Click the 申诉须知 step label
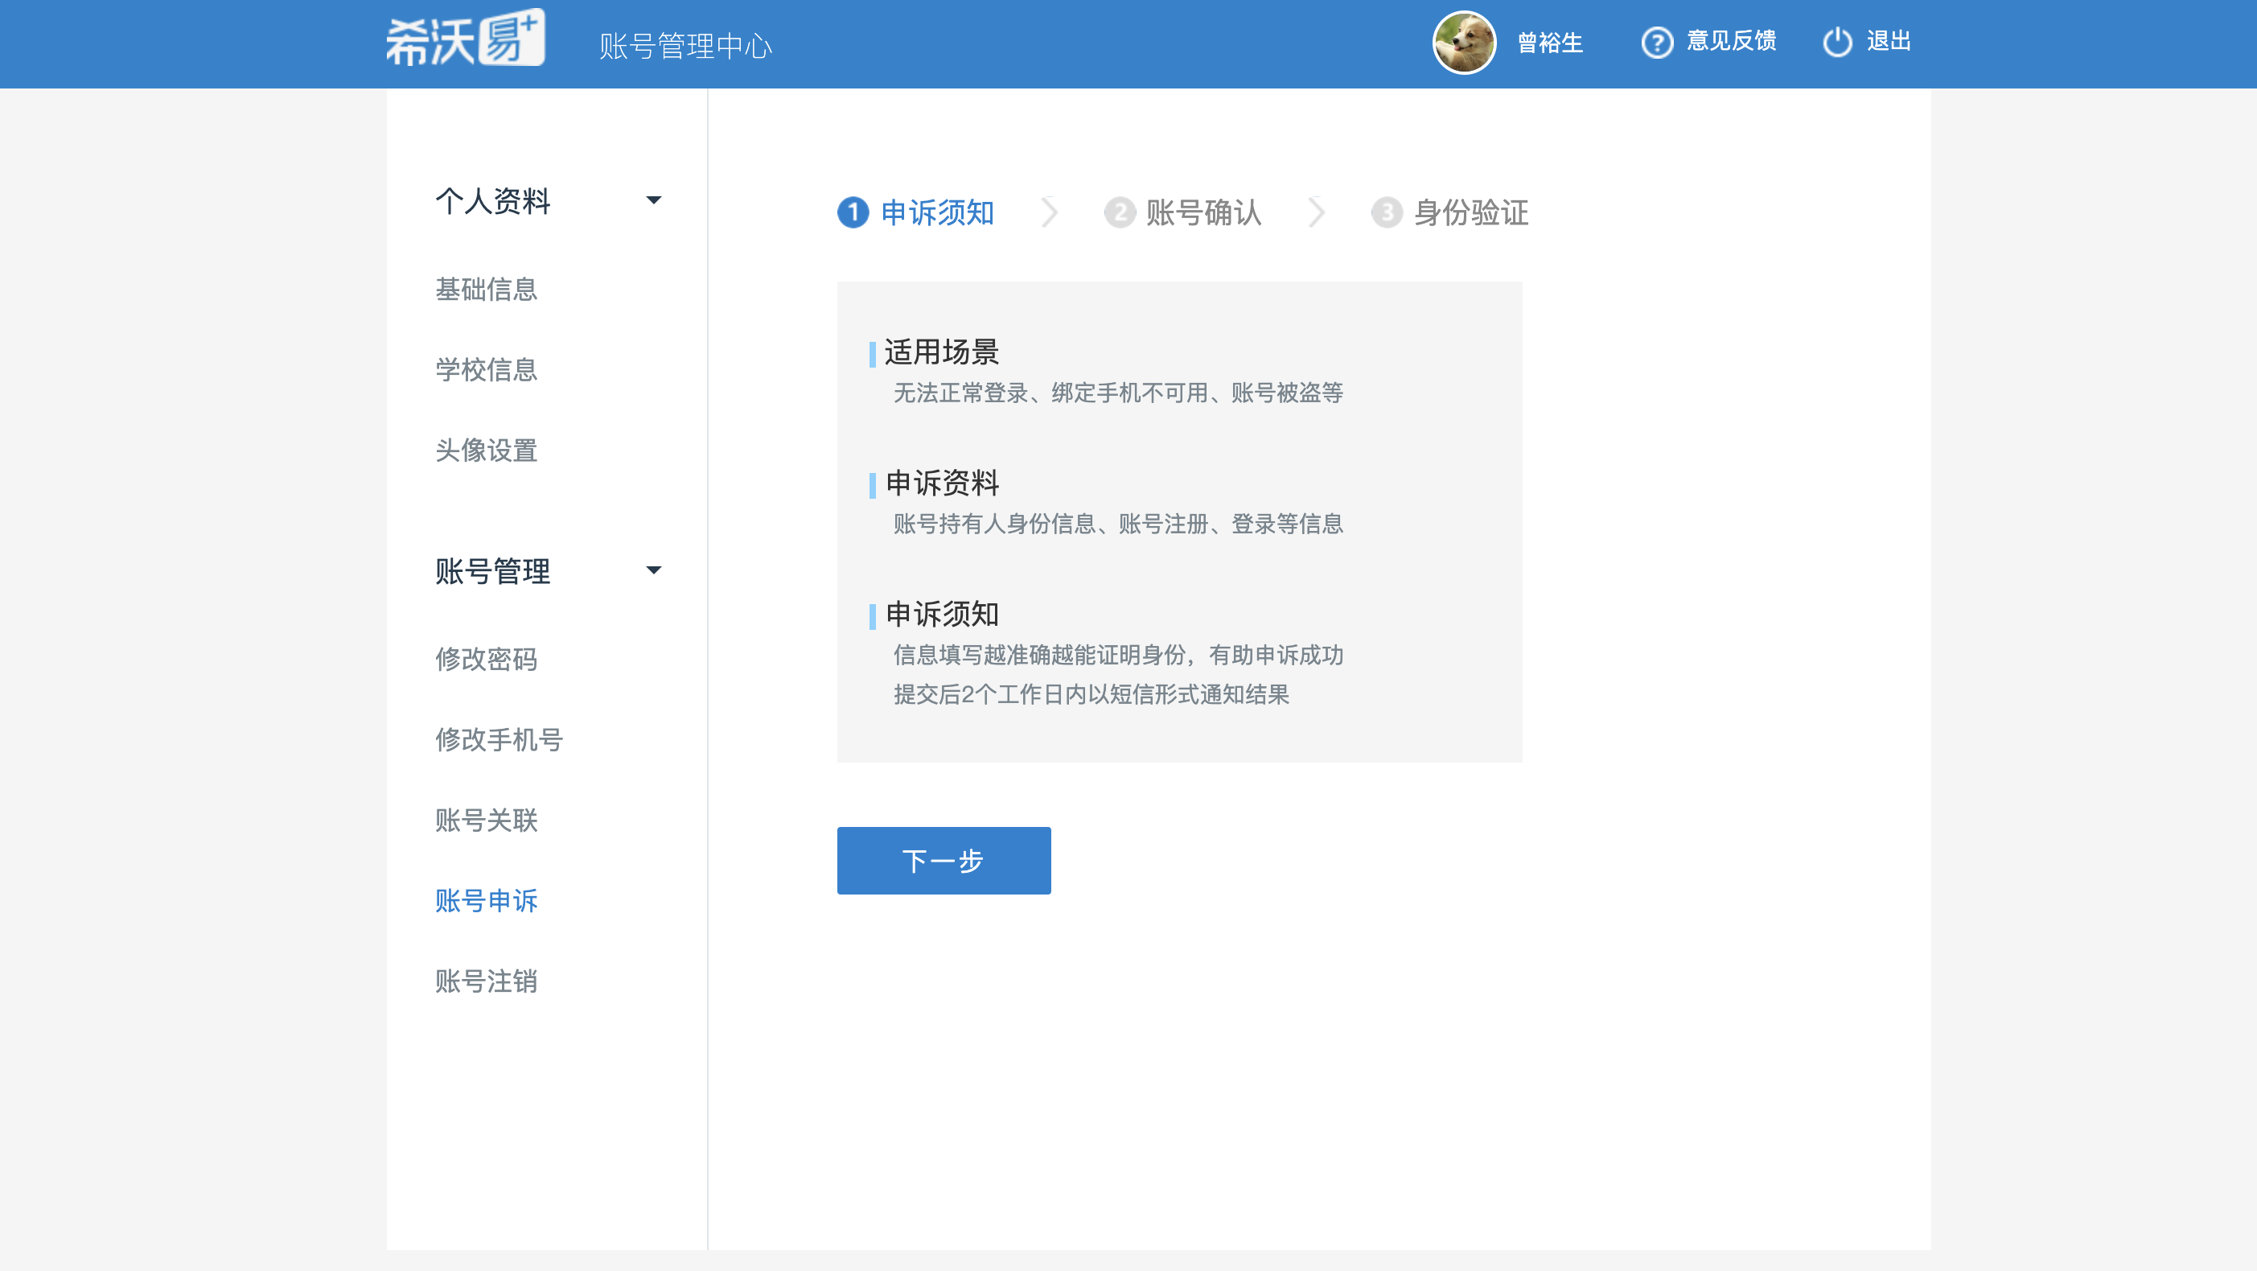Screen dimensions: 2257x1271 click(938, 213)
